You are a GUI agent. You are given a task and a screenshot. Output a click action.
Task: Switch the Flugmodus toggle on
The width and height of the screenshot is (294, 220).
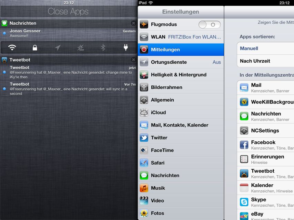pyautogui.click(x=210, y=24)
